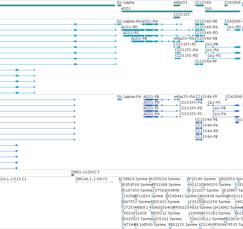Viewport: 243px width, 229px height.
Task: Click the DME1-012K07.F feature
Action: (x=73, y=175)
